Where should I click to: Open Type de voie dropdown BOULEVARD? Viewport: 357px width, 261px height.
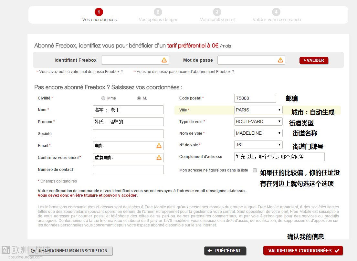click(x=258, y=121)
